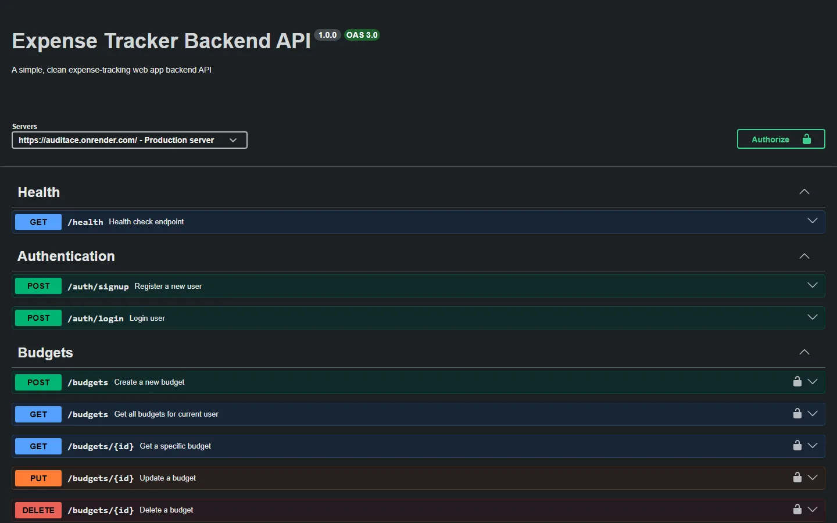Viewport: 837px width, 523px height.
Task: Expand chevron for 'Create a new budget'
Action: click(813, 382)
